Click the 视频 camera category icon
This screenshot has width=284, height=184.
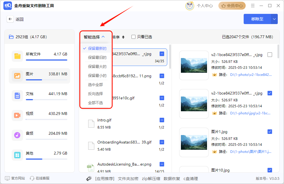[17, 115]
